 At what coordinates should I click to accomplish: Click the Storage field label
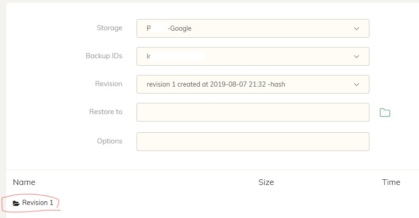pos(109,28)
